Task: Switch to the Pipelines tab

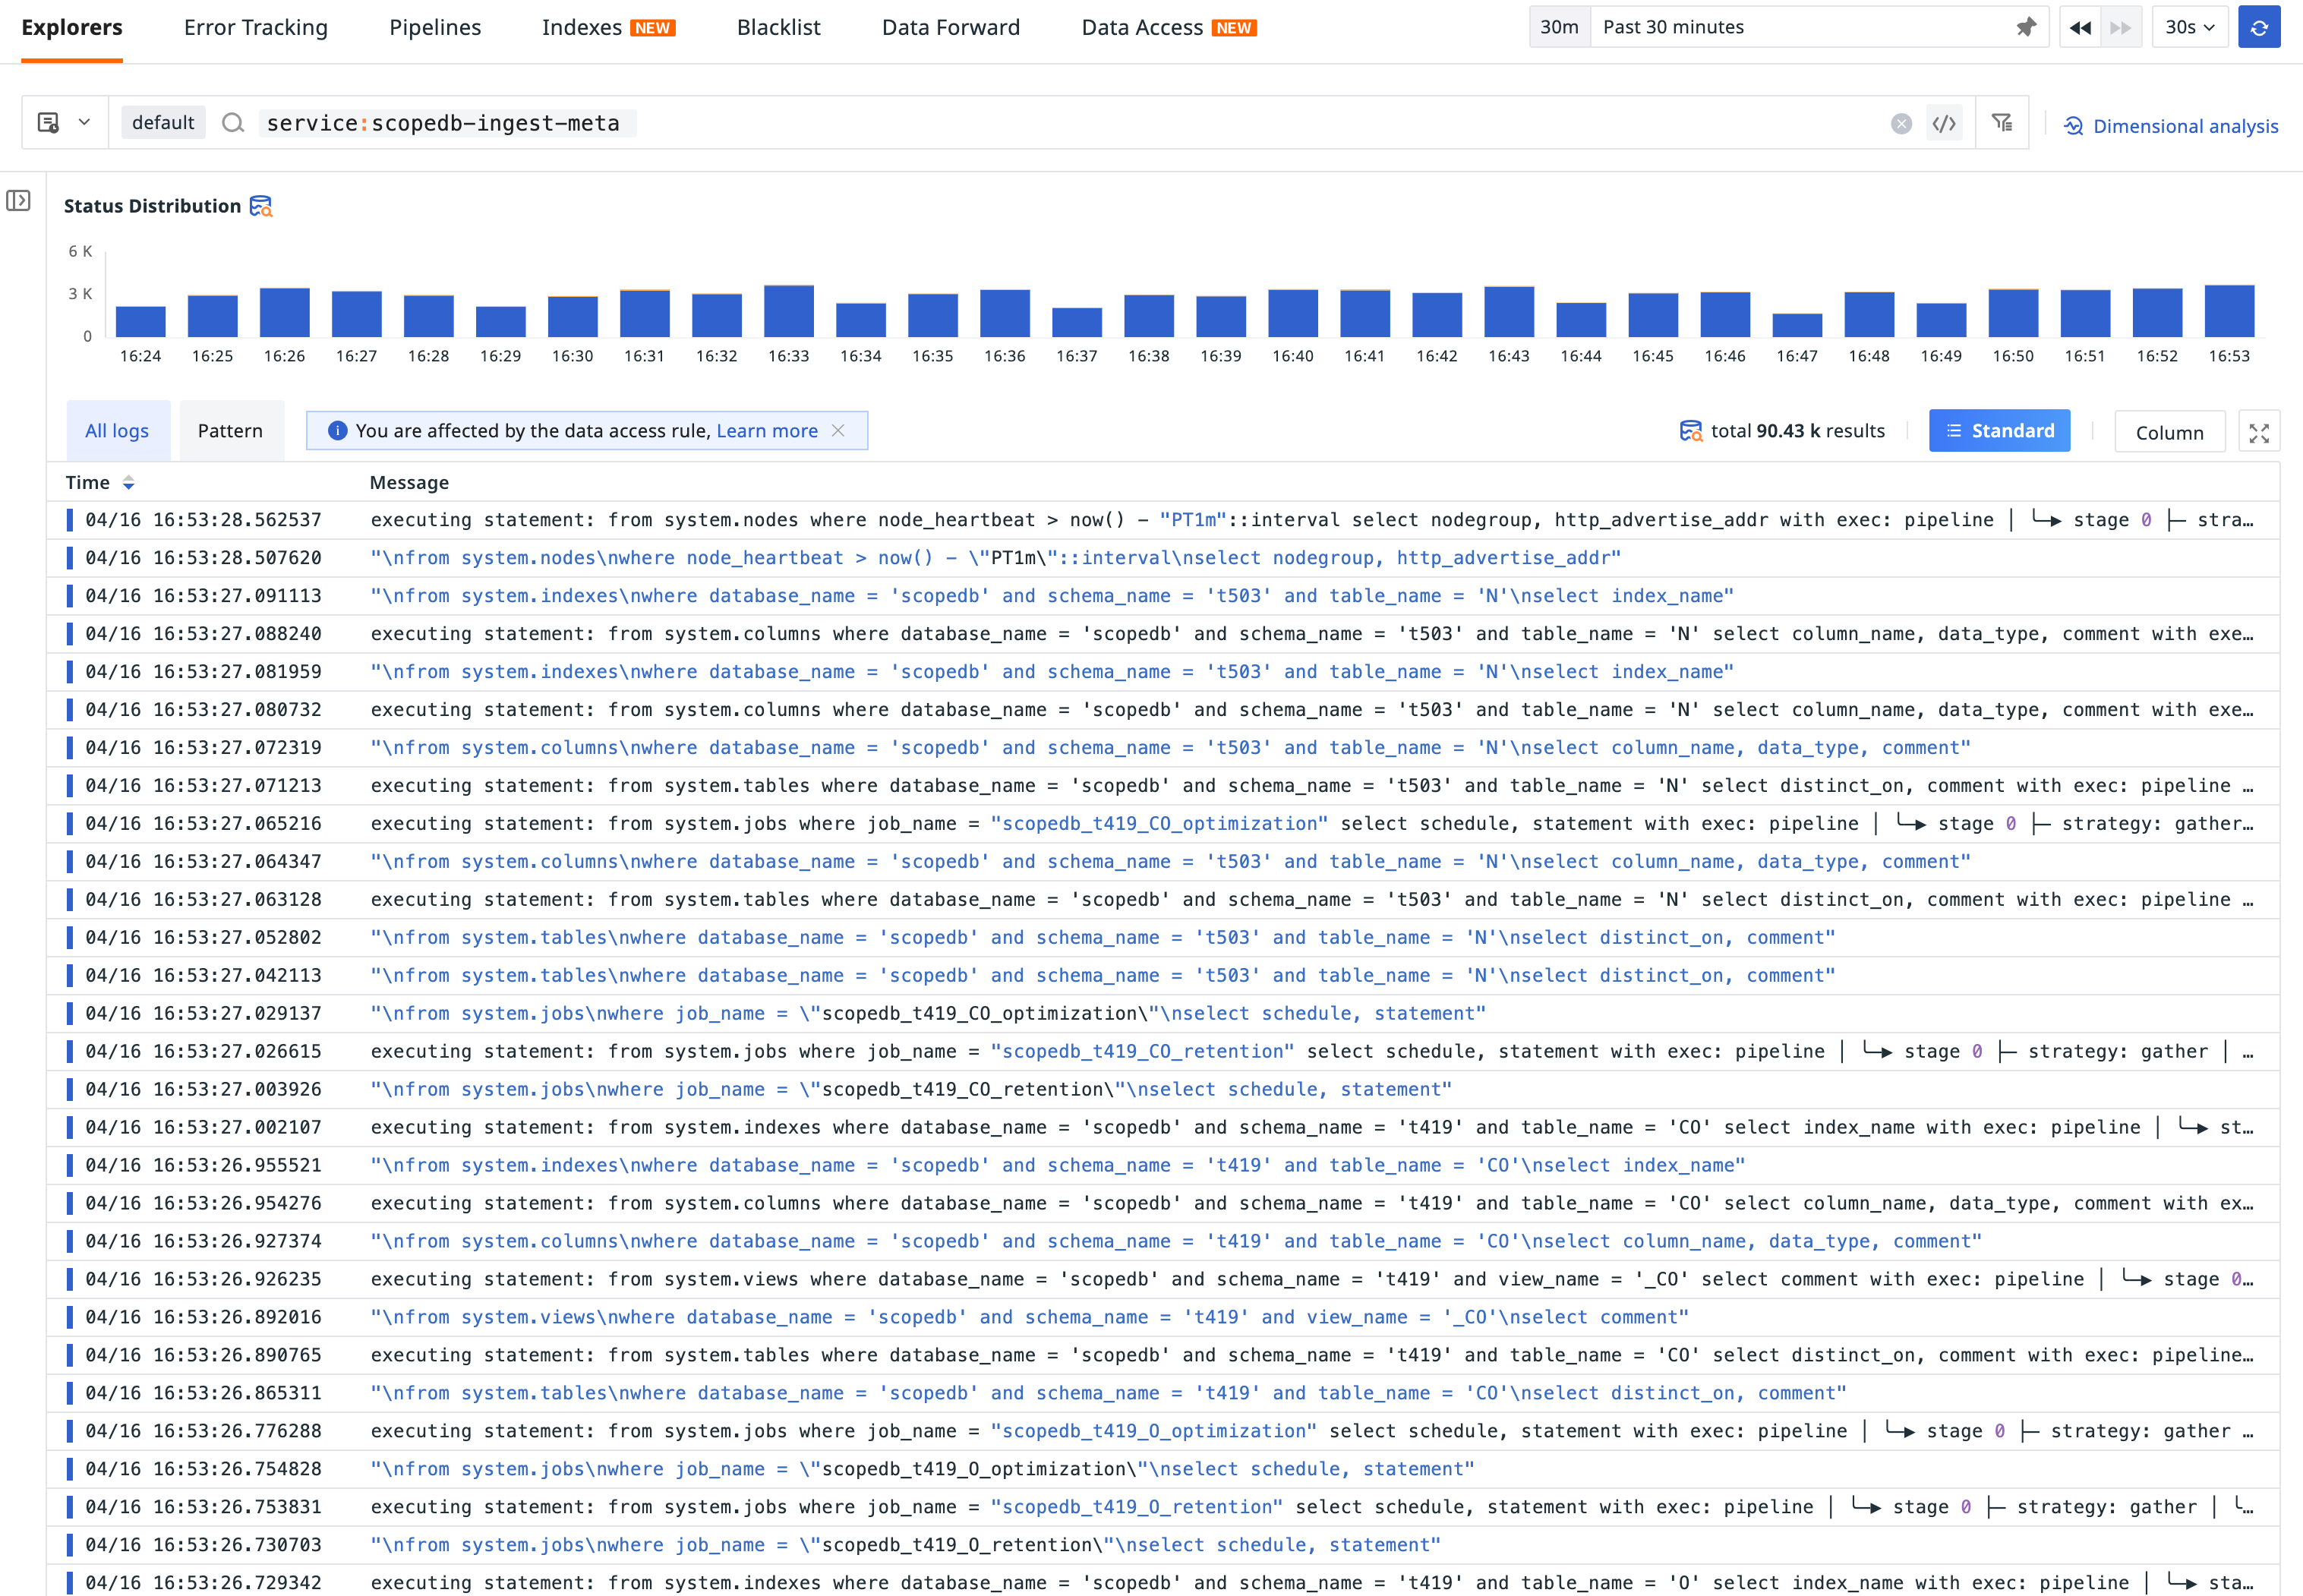Action: pos(435,28)
